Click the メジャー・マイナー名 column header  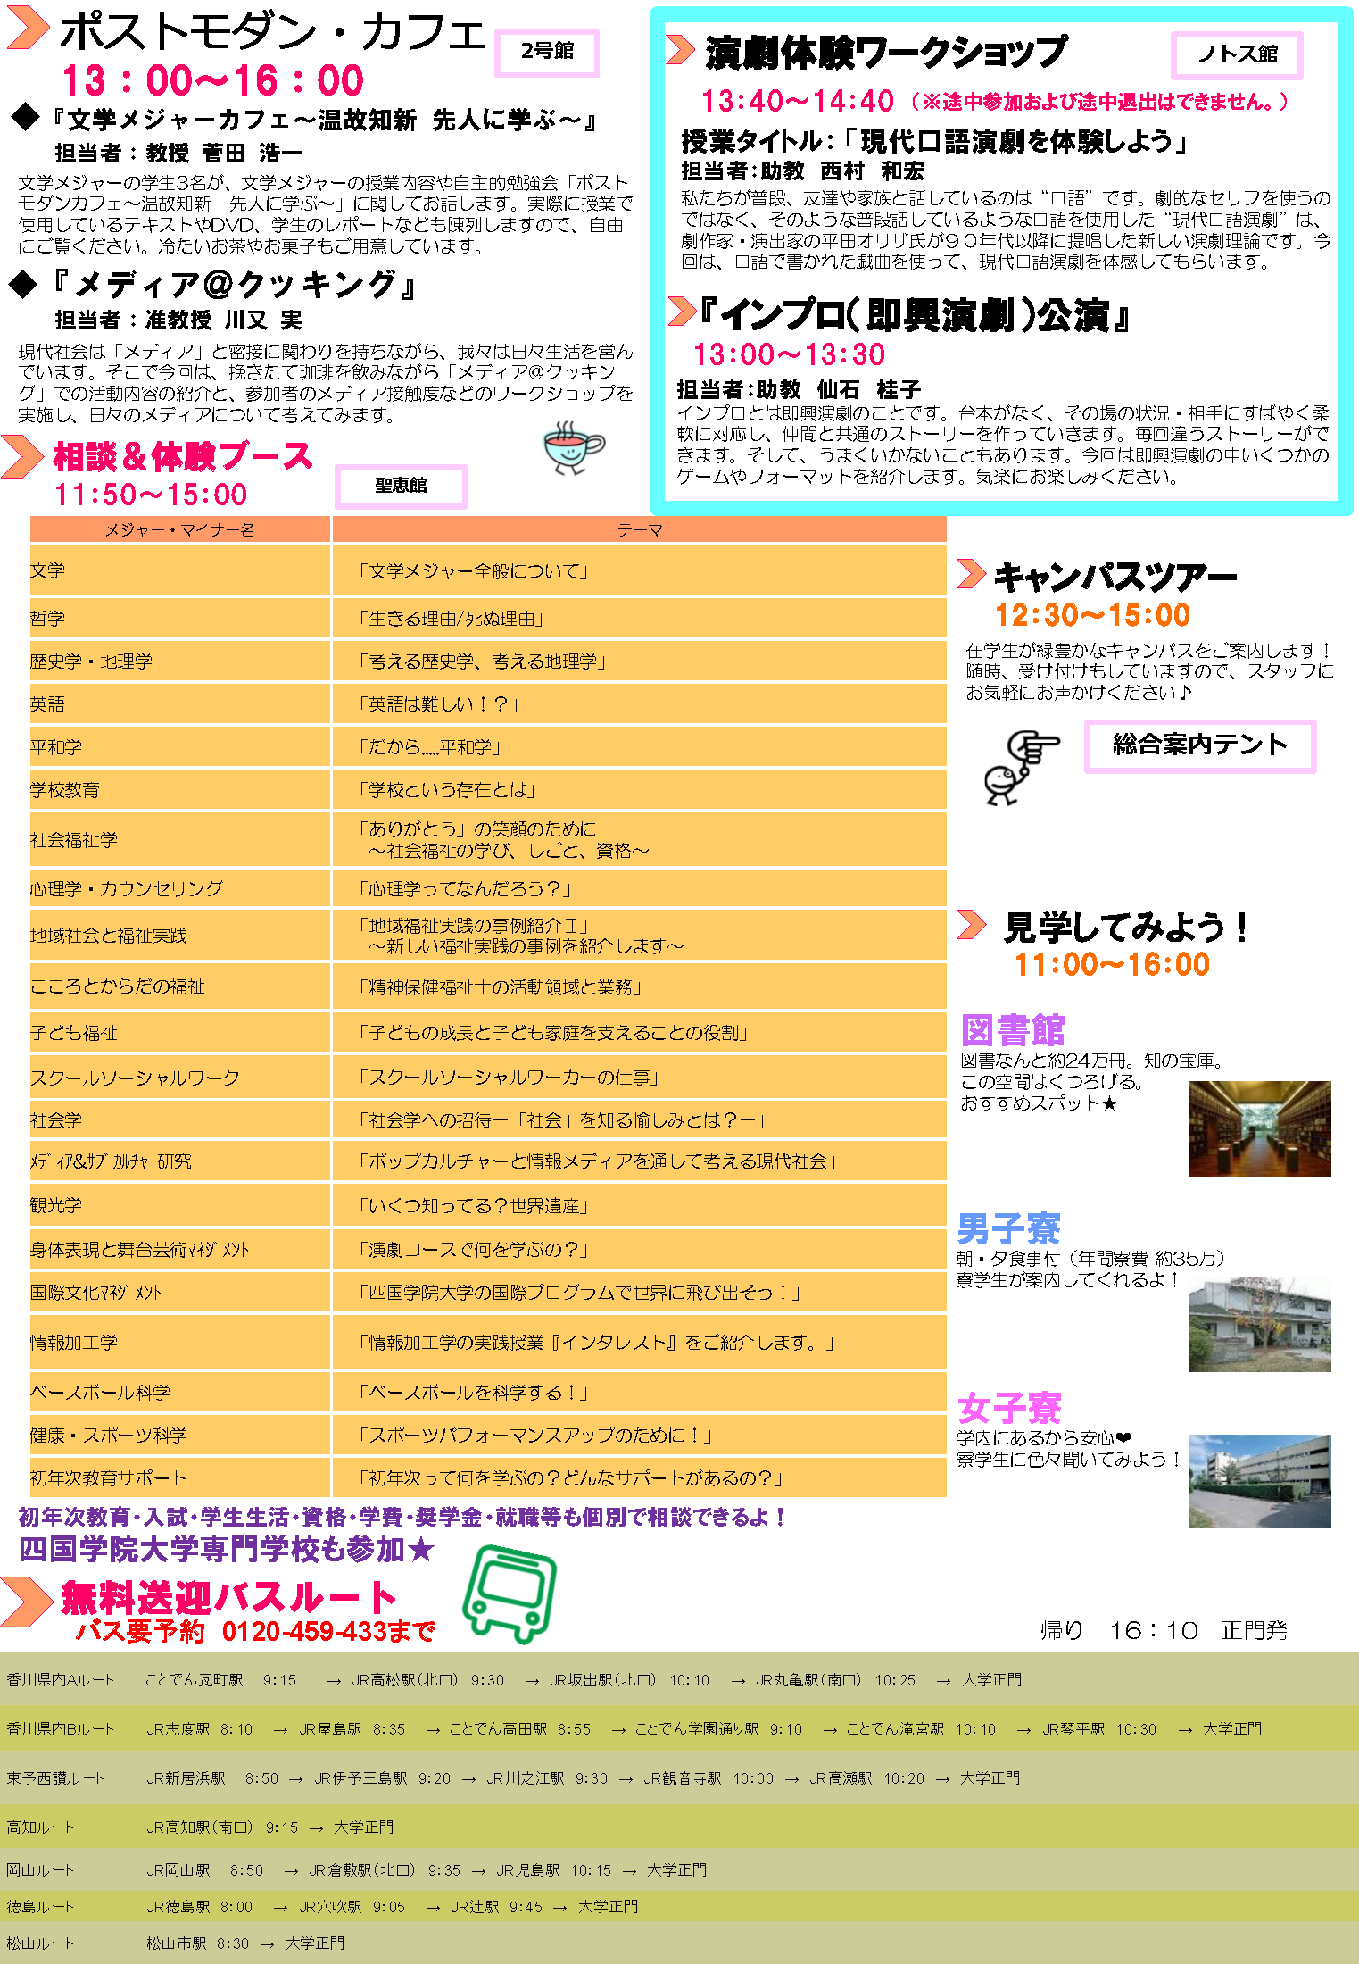pos(180,530)
